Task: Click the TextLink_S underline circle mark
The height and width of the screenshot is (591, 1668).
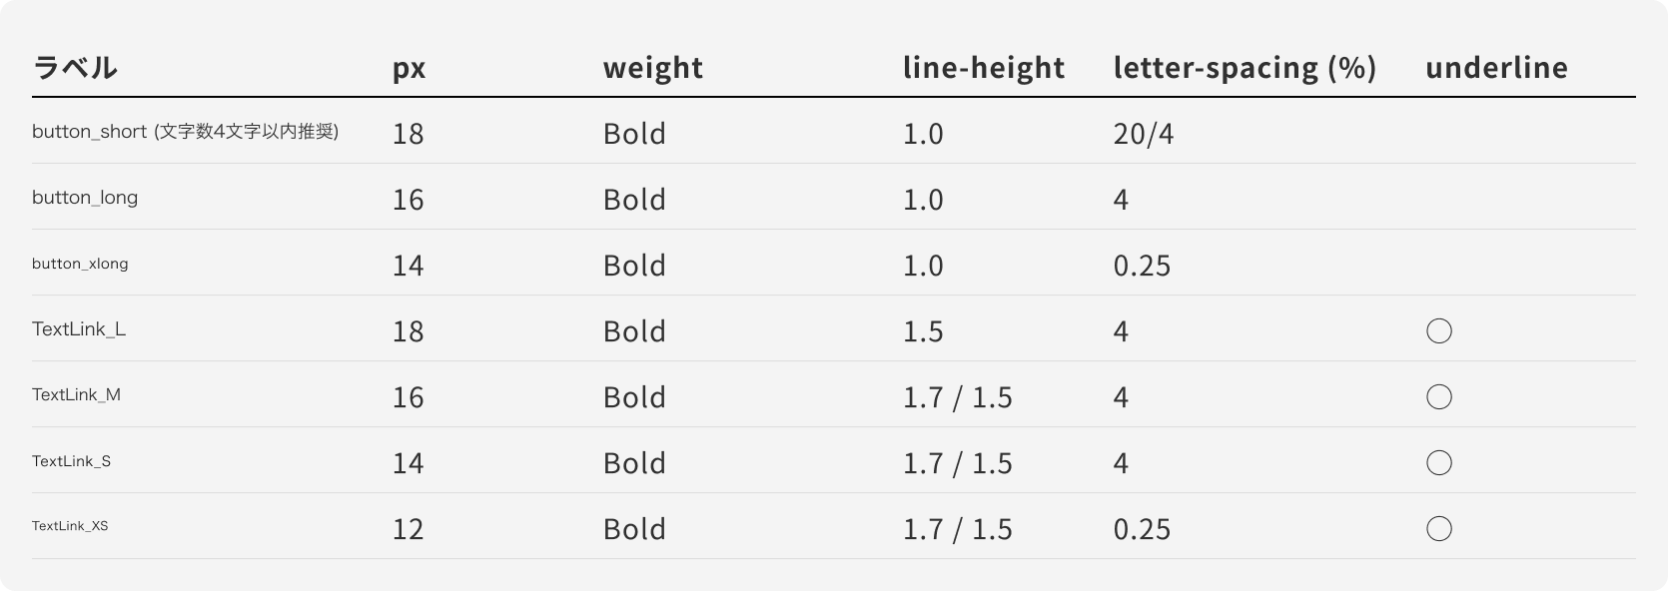Action: point(1438,463)
